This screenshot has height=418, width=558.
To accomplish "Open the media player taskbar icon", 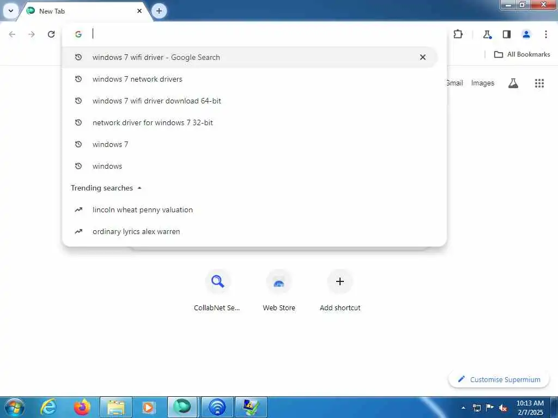I will click(148, 407).
